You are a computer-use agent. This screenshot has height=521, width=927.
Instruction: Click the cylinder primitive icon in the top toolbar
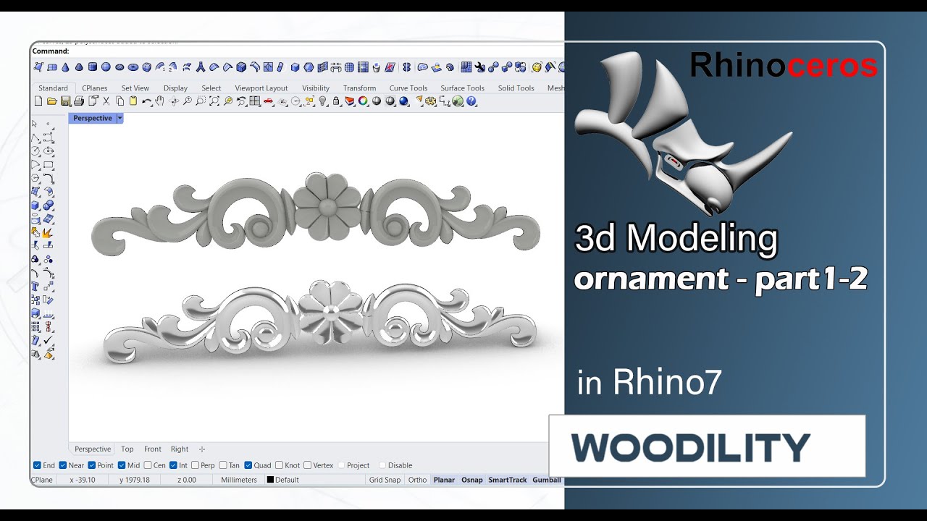93,67
